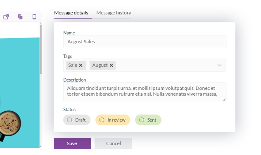Switch to mobile device preview icon
This screenshot has height=155, width=261.
(x=34, y=17)
